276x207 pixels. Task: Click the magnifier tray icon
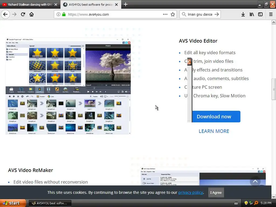coord(256,203)
